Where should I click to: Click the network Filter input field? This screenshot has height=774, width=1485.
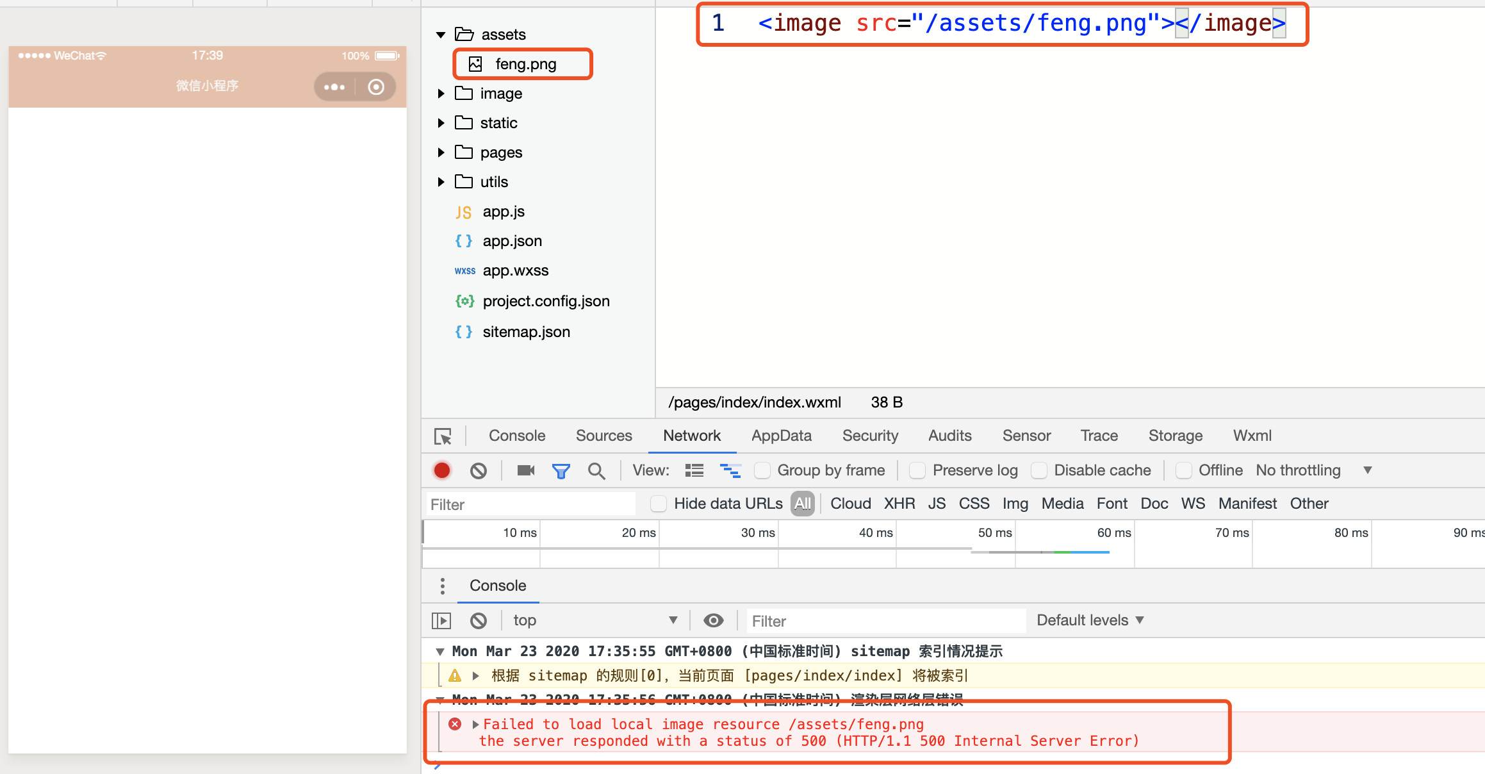(530, 504)
